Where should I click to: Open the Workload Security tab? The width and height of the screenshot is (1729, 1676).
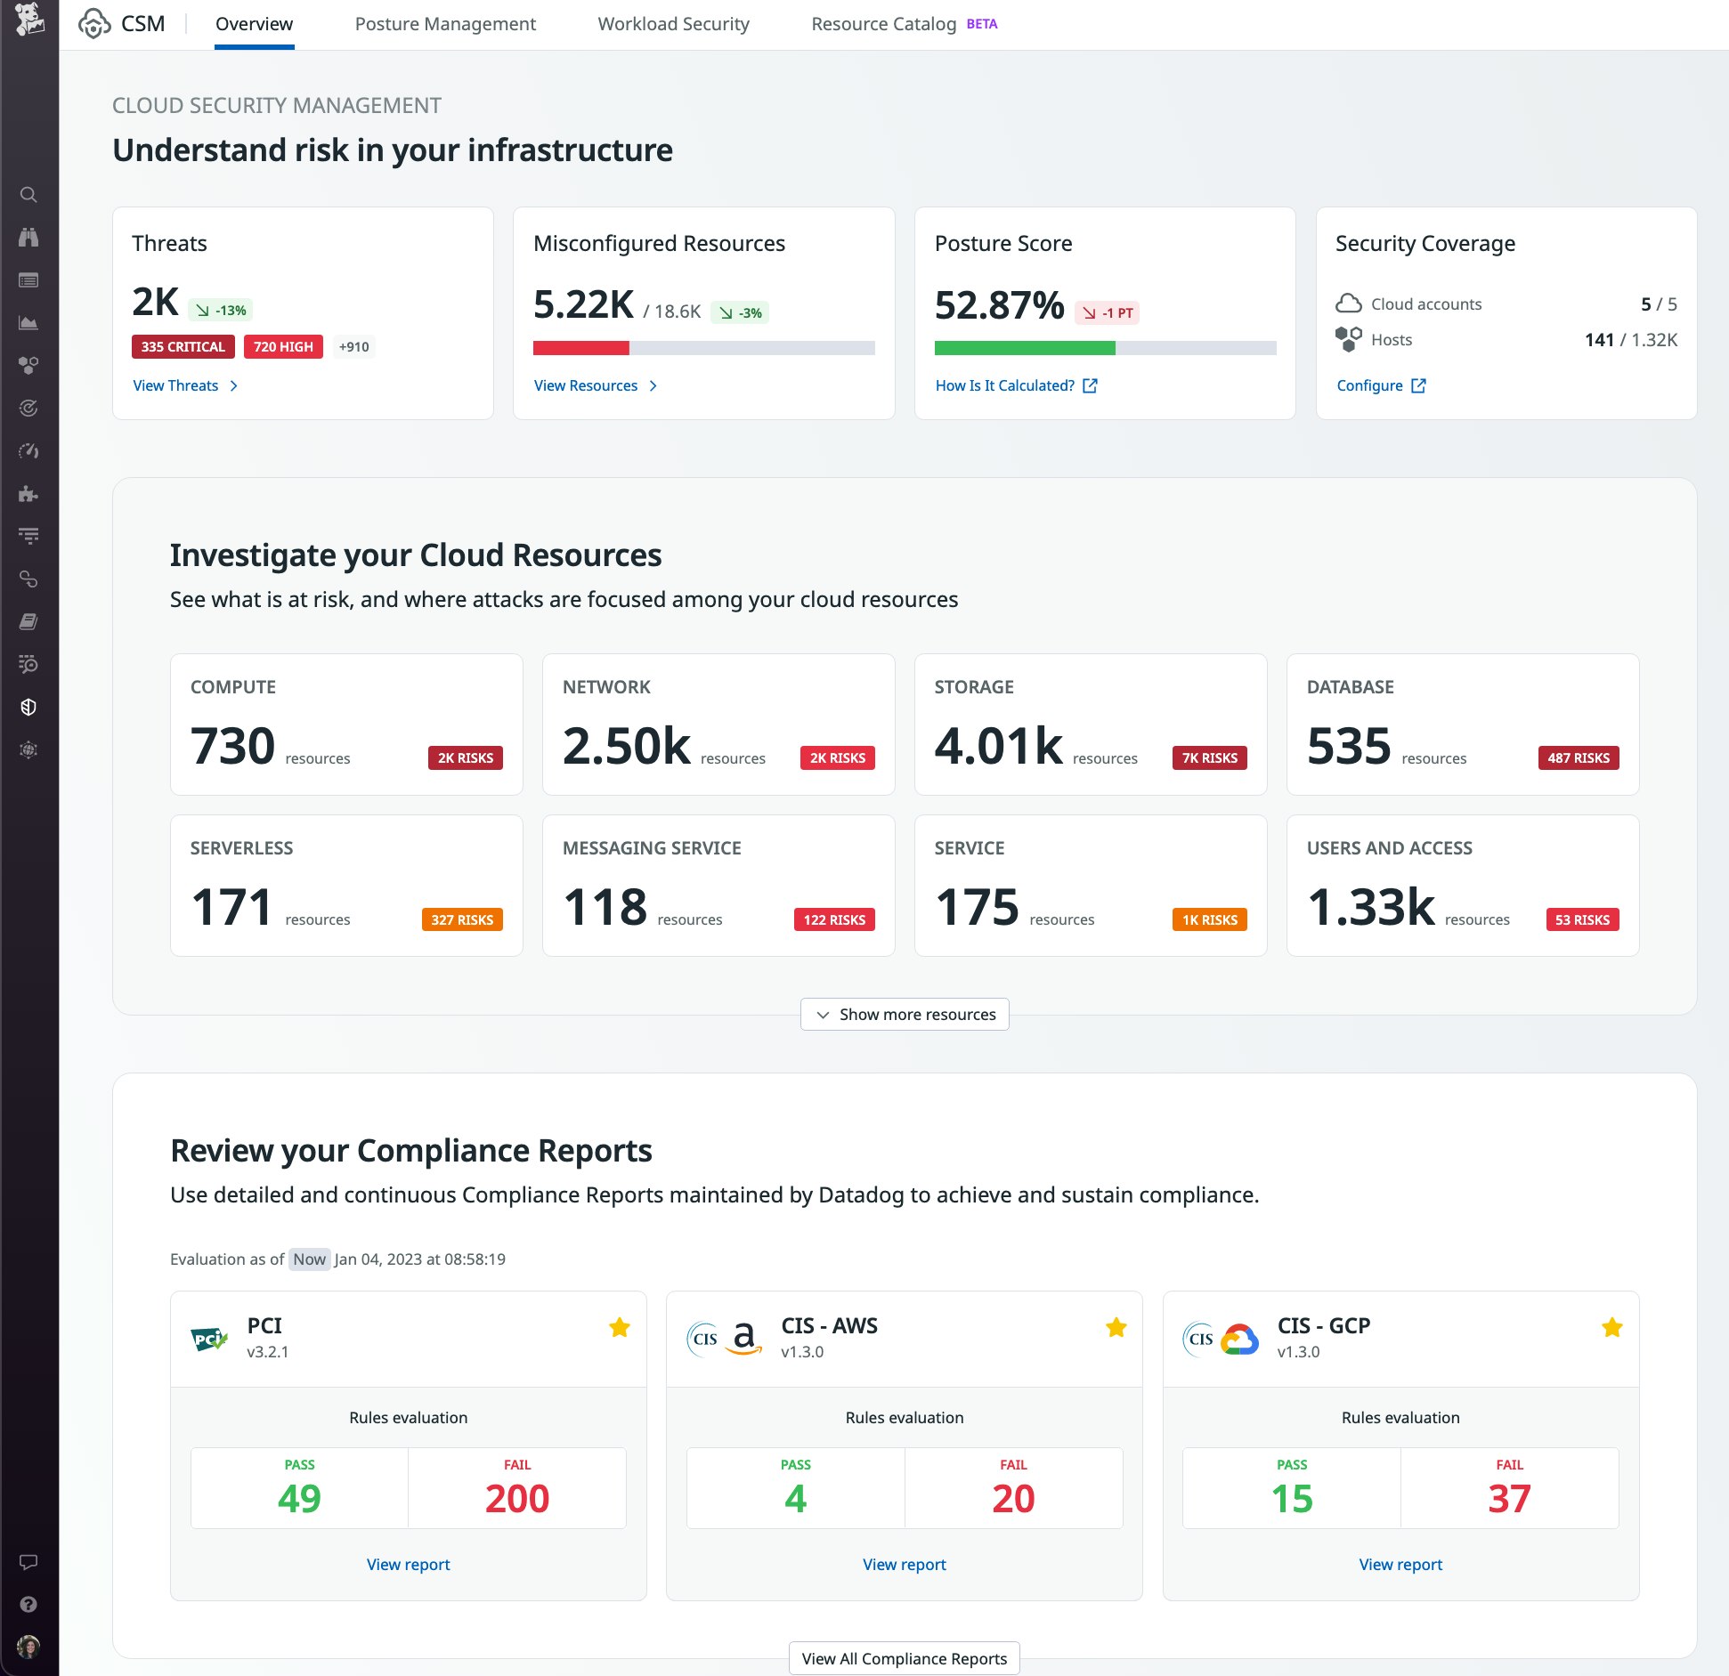click(x=674, y=23)
